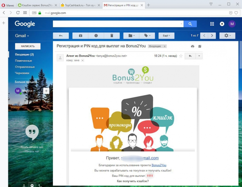The height and width of the screenshot is (187, 242).
Task: Open the Черновики drafts folder
Action: tap(22, 73)
